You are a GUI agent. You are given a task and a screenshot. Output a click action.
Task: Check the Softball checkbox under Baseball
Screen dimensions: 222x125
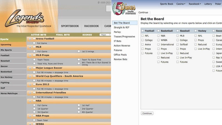tap(178, 44)
